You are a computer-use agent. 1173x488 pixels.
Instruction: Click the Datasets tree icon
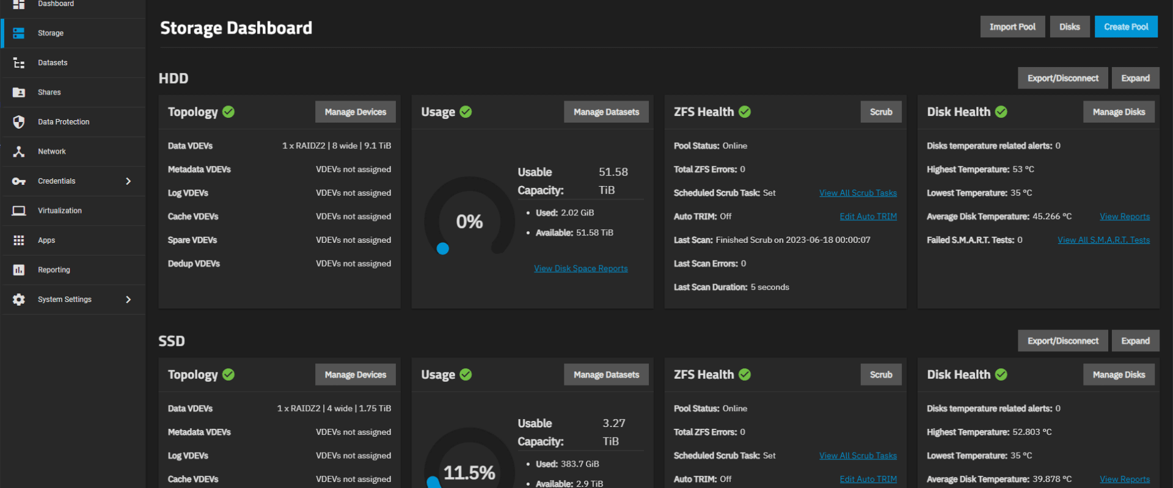point(19,63)
